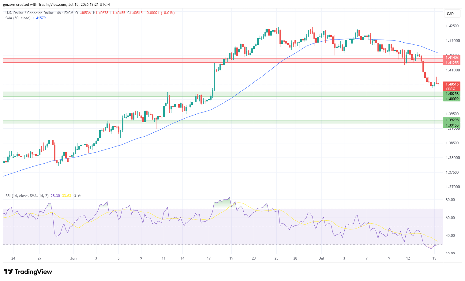Click the chart attribution header text

point(56,4)
